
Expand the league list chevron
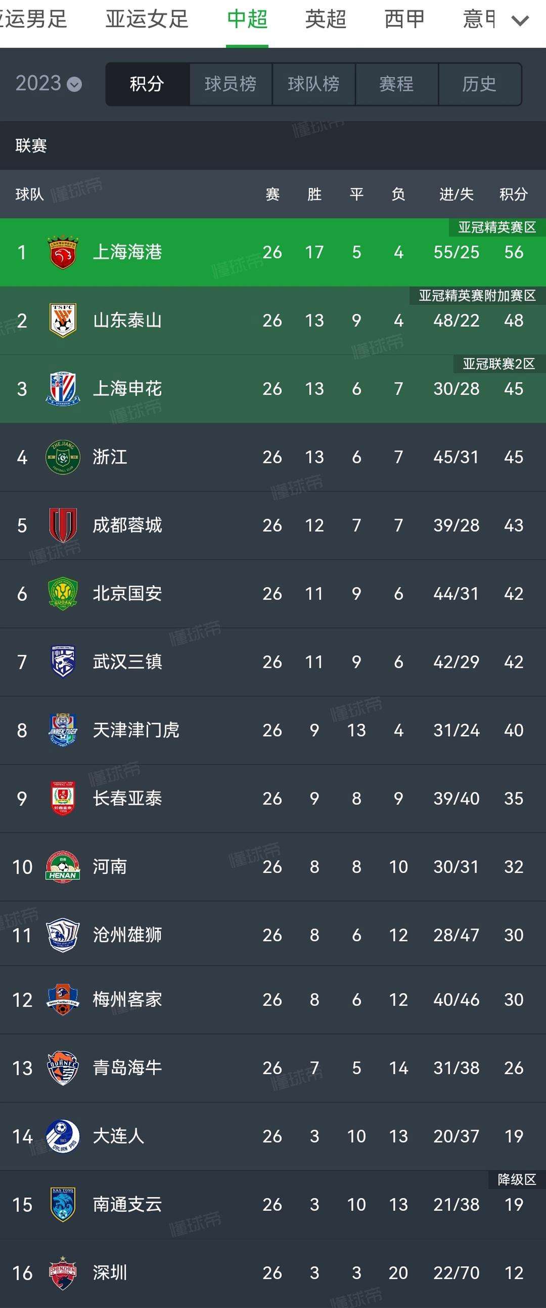click(520, 21)
